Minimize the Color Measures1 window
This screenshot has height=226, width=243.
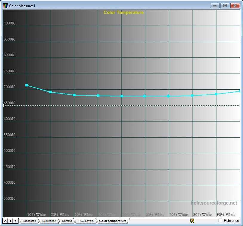point(215,6)
